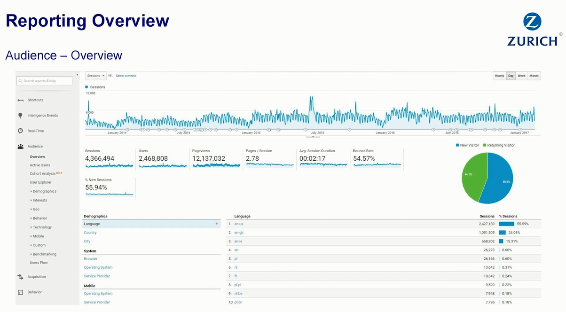
Task: Click the % New Sessions value 55.94%
Action: pyautogui.click(x=96, y=187)
